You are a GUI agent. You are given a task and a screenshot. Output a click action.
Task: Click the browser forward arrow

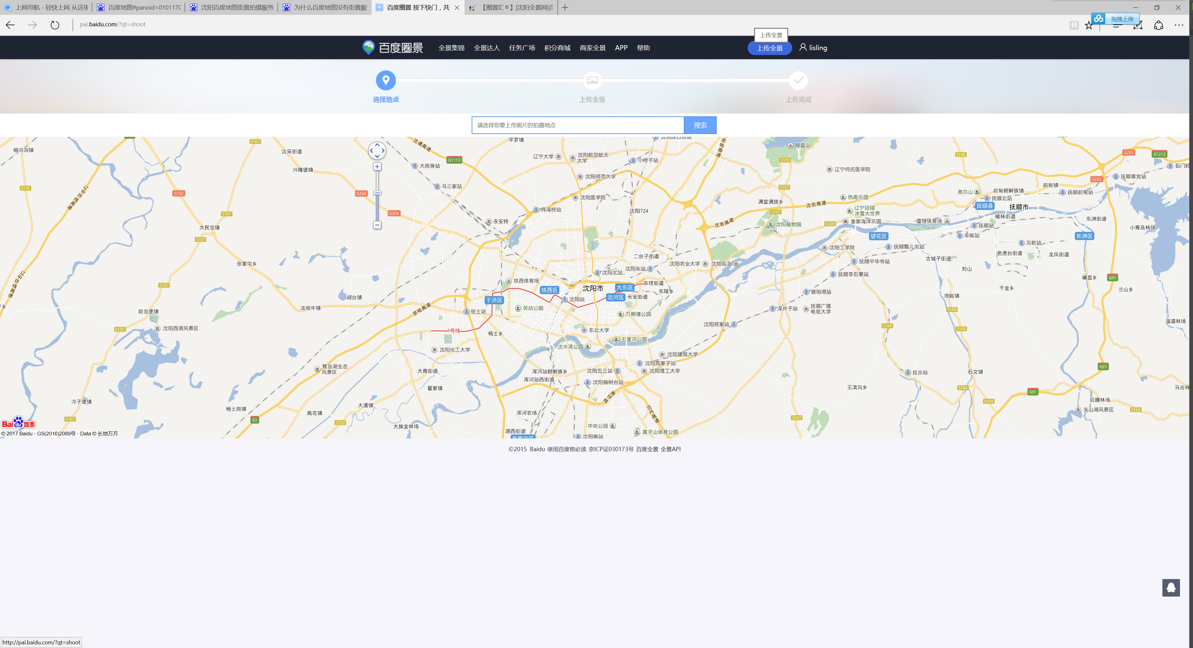tap(33, 25)
